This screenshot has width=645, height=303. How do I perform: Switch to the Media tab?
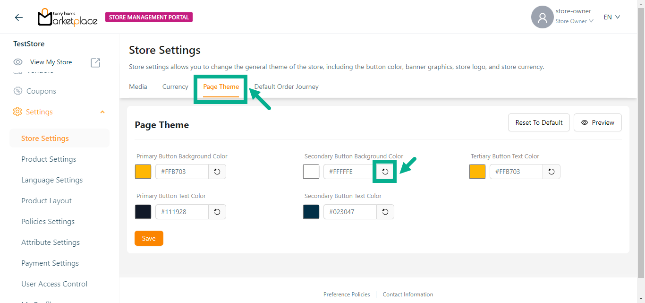[x=138, y=87]
